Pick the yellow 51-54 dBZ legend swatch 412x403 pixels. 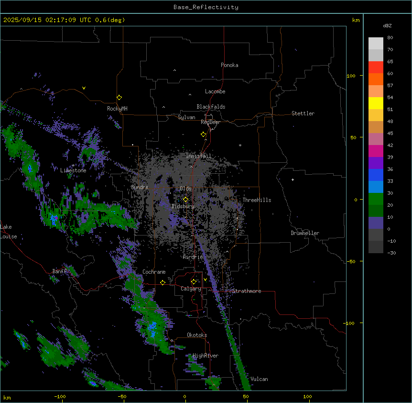click(376, 103)
